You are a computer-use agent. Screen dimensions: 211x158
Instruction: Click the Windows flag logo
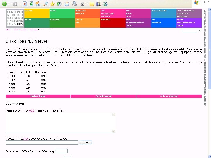(196, 3)
